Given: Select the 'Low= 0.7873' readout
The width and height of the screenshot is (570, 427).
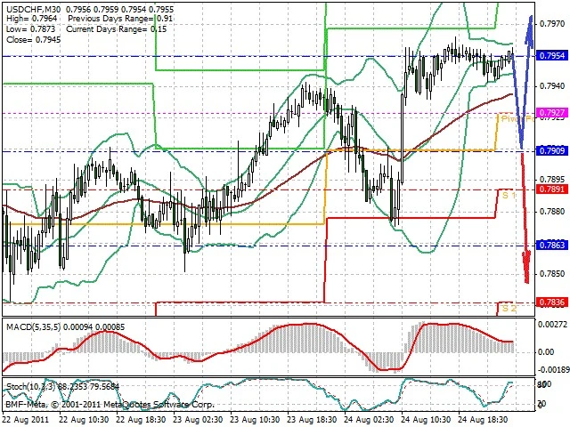Looking at the screenshot, I should click(x=30, y=29).
